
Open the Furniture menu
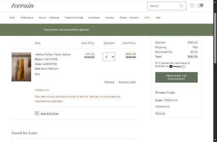[x=94, y=18]
